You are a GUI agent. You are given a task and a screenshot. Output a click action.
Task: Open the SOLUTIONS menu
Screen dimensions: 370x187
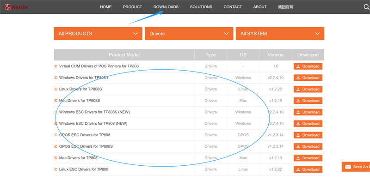pos(201,7)
